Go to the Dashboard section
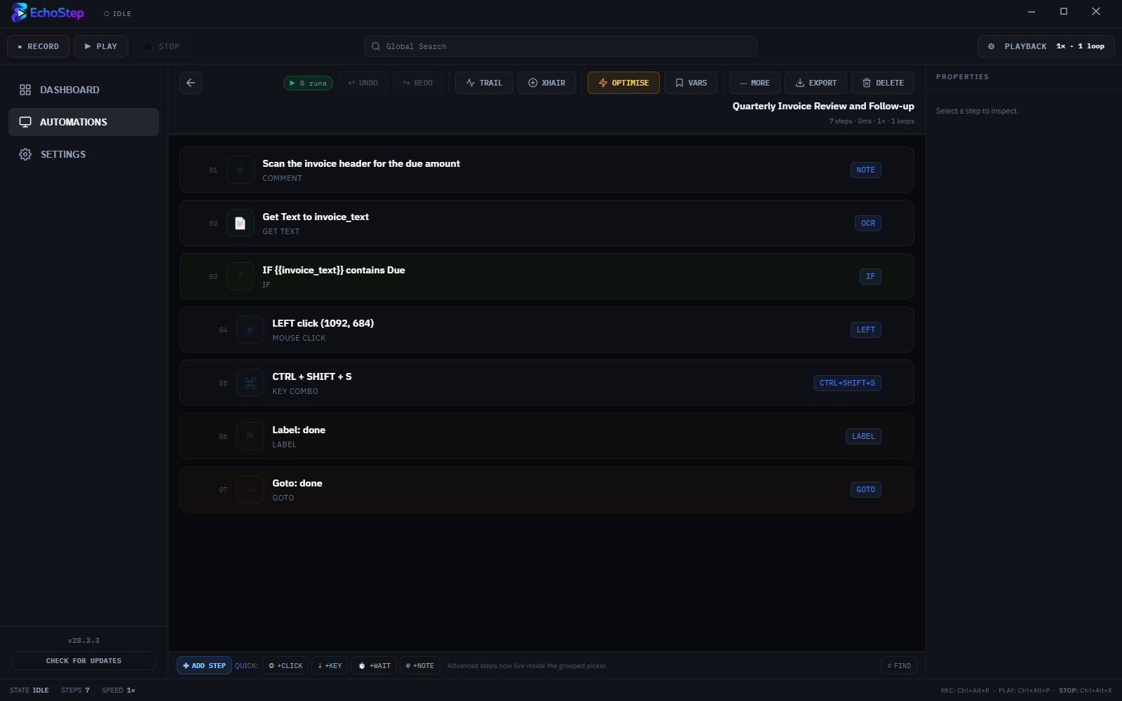This screenshot has width=1122, height=701. coord(69,90)
